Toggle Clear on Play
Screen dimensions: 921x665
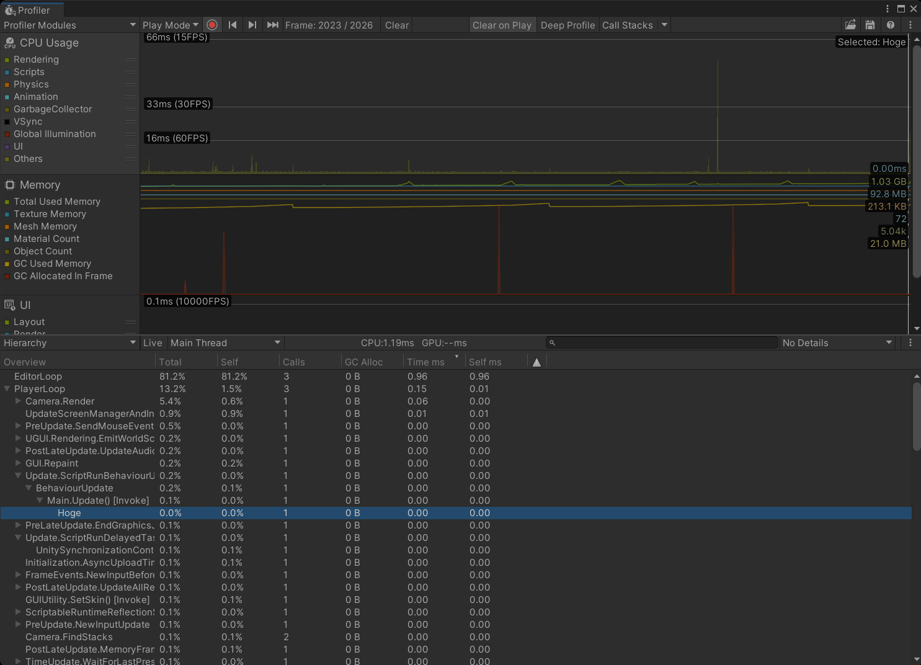click(502, 25)
